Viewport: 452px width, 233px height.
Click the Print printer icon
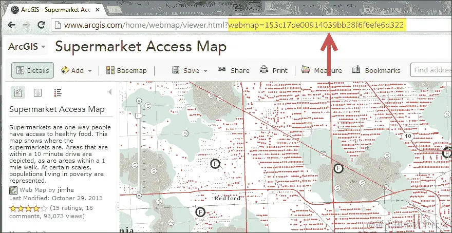tap(264, 69)
